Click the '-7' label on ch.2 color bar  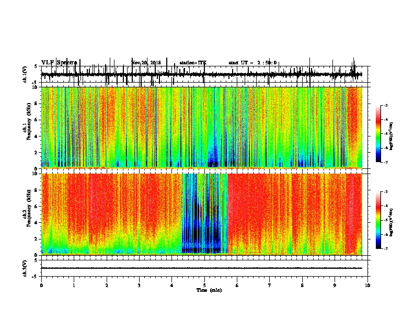tap(386, 248)
